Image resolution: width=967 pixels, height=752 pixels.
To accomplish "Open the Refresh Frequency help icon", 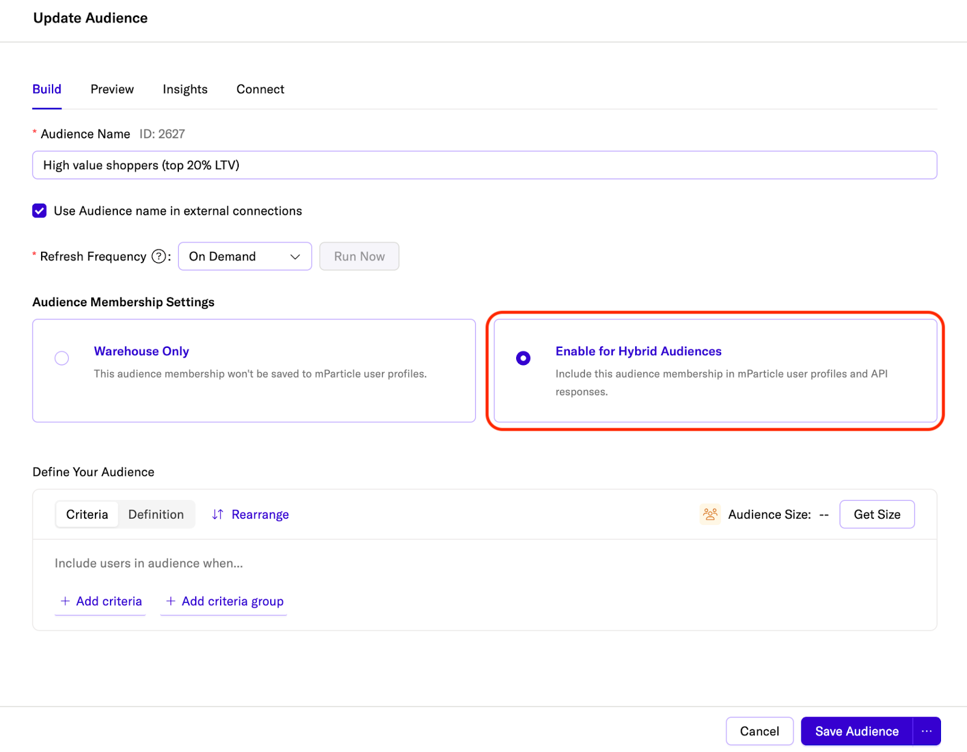I will coord(158,256).
